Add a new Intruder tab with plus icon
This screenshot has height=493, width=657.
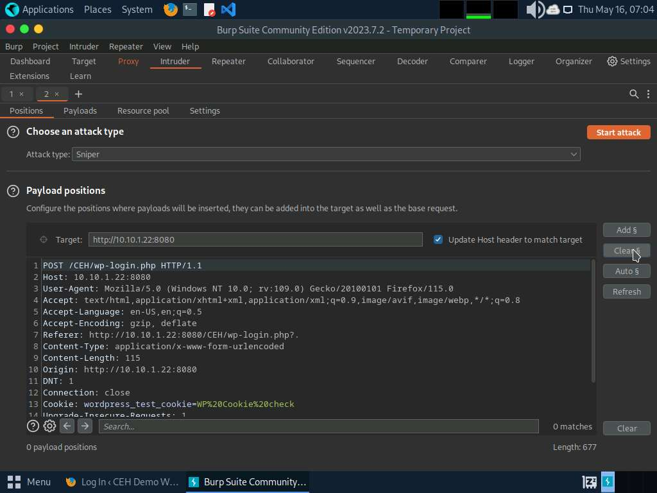click(x=78, y=94)
